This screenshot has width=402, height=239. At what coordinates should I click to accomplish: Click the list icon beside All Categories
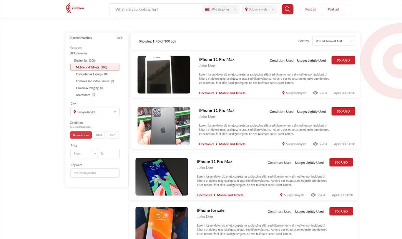207,9
